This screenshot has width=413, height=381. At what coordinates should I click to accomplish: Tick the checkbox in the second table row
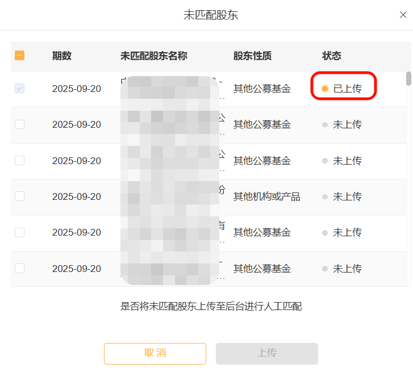[x=20, y=124]
